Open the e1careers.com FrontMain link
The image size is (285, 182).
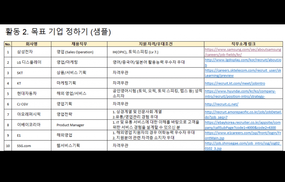[x=243, y=136]
